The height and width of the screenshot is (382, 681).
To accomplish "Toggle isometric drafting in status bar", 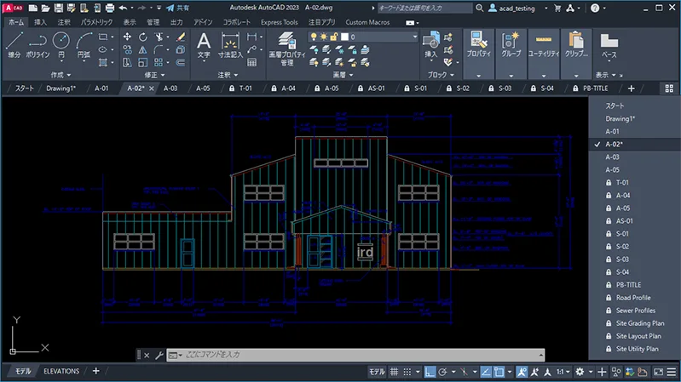I will 464,372.
